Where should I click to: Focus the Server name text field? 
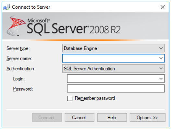pyautogui.click(x=110, y=58)
